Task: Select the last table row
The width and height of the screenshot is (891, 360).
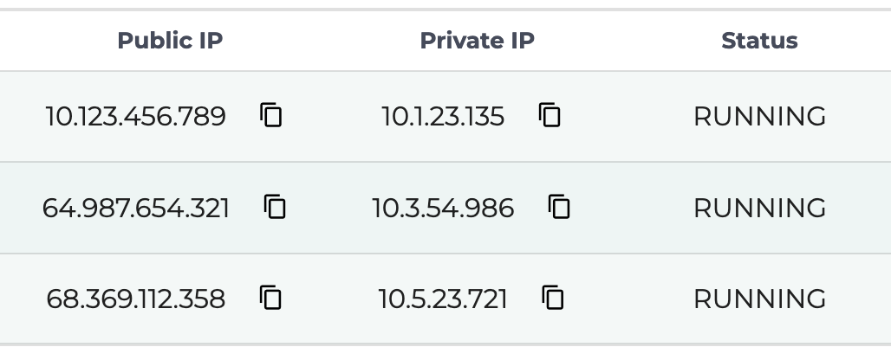Action: coord(633,299)
